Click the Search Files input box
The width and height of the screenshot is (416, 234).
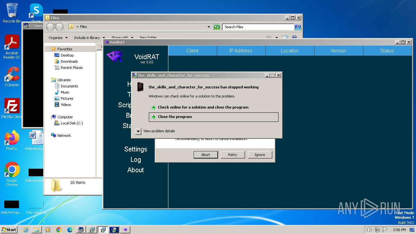point(258,27)
